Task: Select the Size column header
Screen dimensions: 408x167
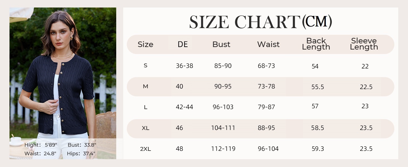Action: (x=145, y=45)
